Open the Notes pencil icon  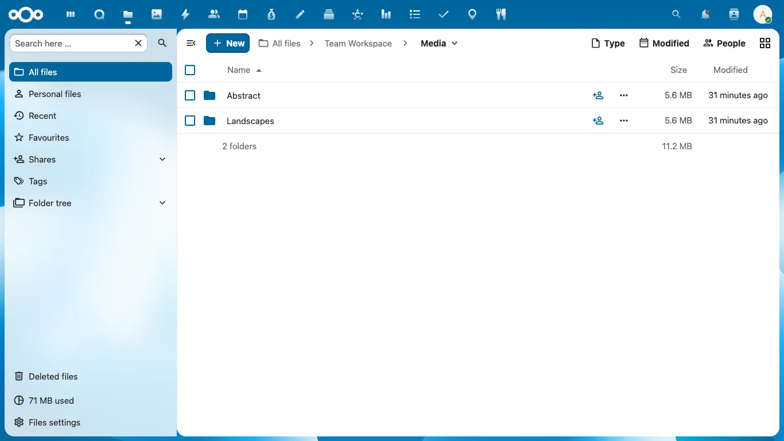(x=300, y=14)
